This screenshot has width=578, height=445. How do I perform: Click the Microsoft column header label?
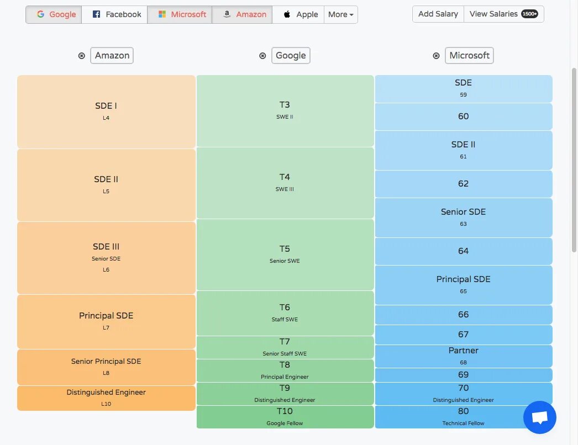click(469, 56)
